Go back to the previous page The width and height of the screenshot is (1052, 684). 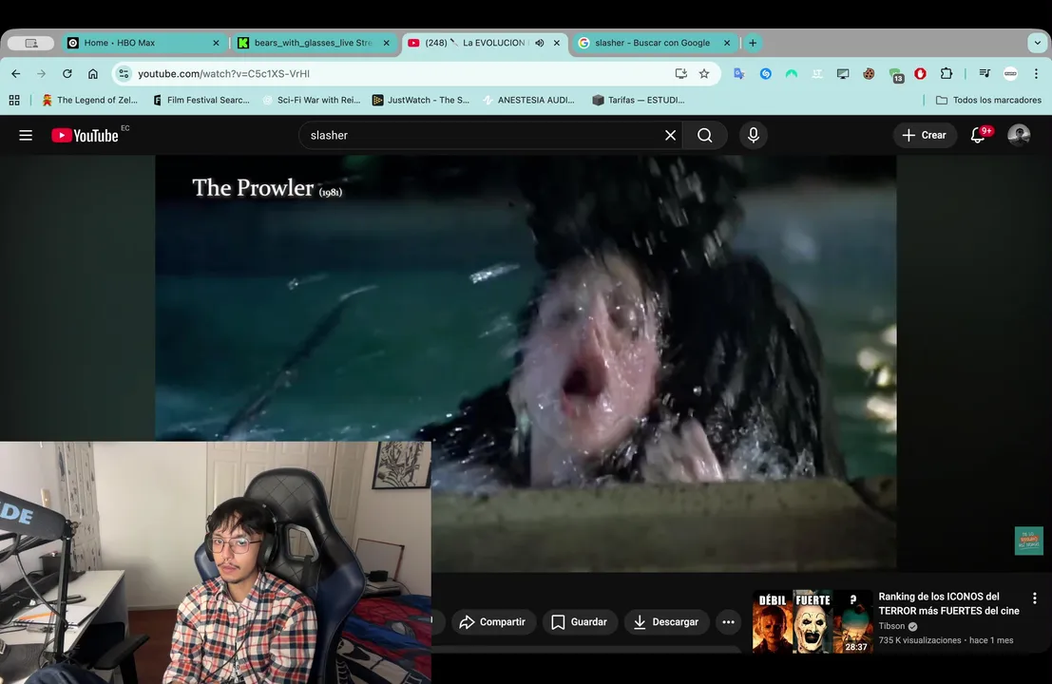16,74
